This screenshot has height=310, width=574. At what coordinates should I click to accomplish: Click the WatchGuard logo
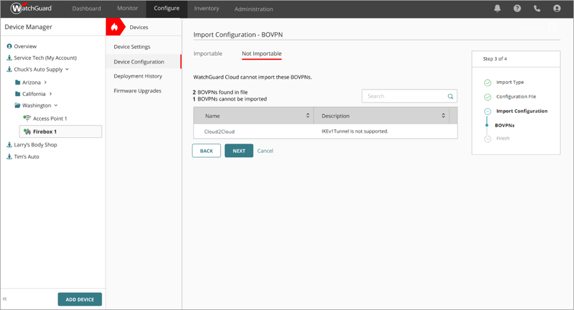(31, 8)
